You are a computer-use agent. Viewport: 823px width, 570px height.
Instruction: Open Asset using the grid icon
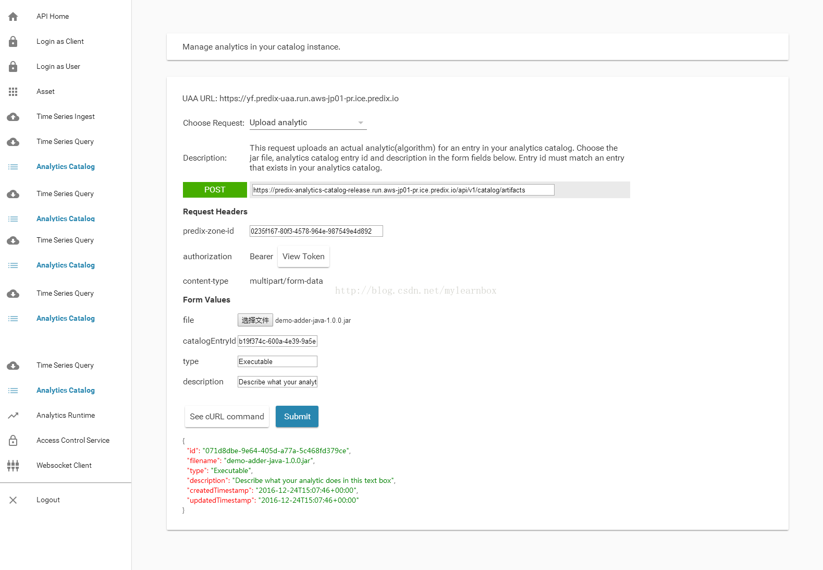(x=13, y=92)
